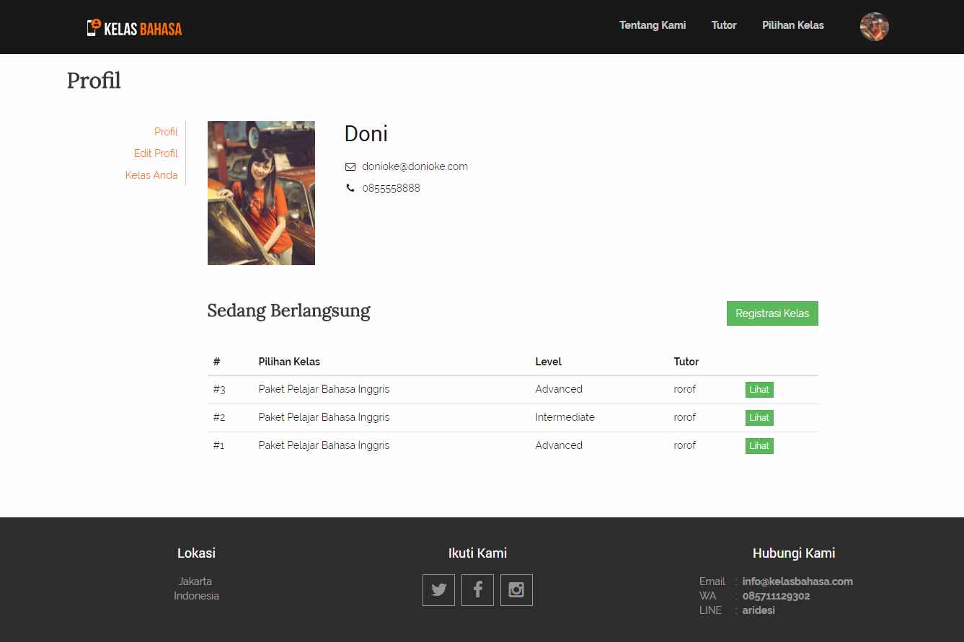The image size is (964, 642).
Task: Click Lihat for class #1
Action: 759,446
